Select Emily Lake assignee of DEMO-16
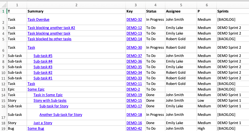 181,123
